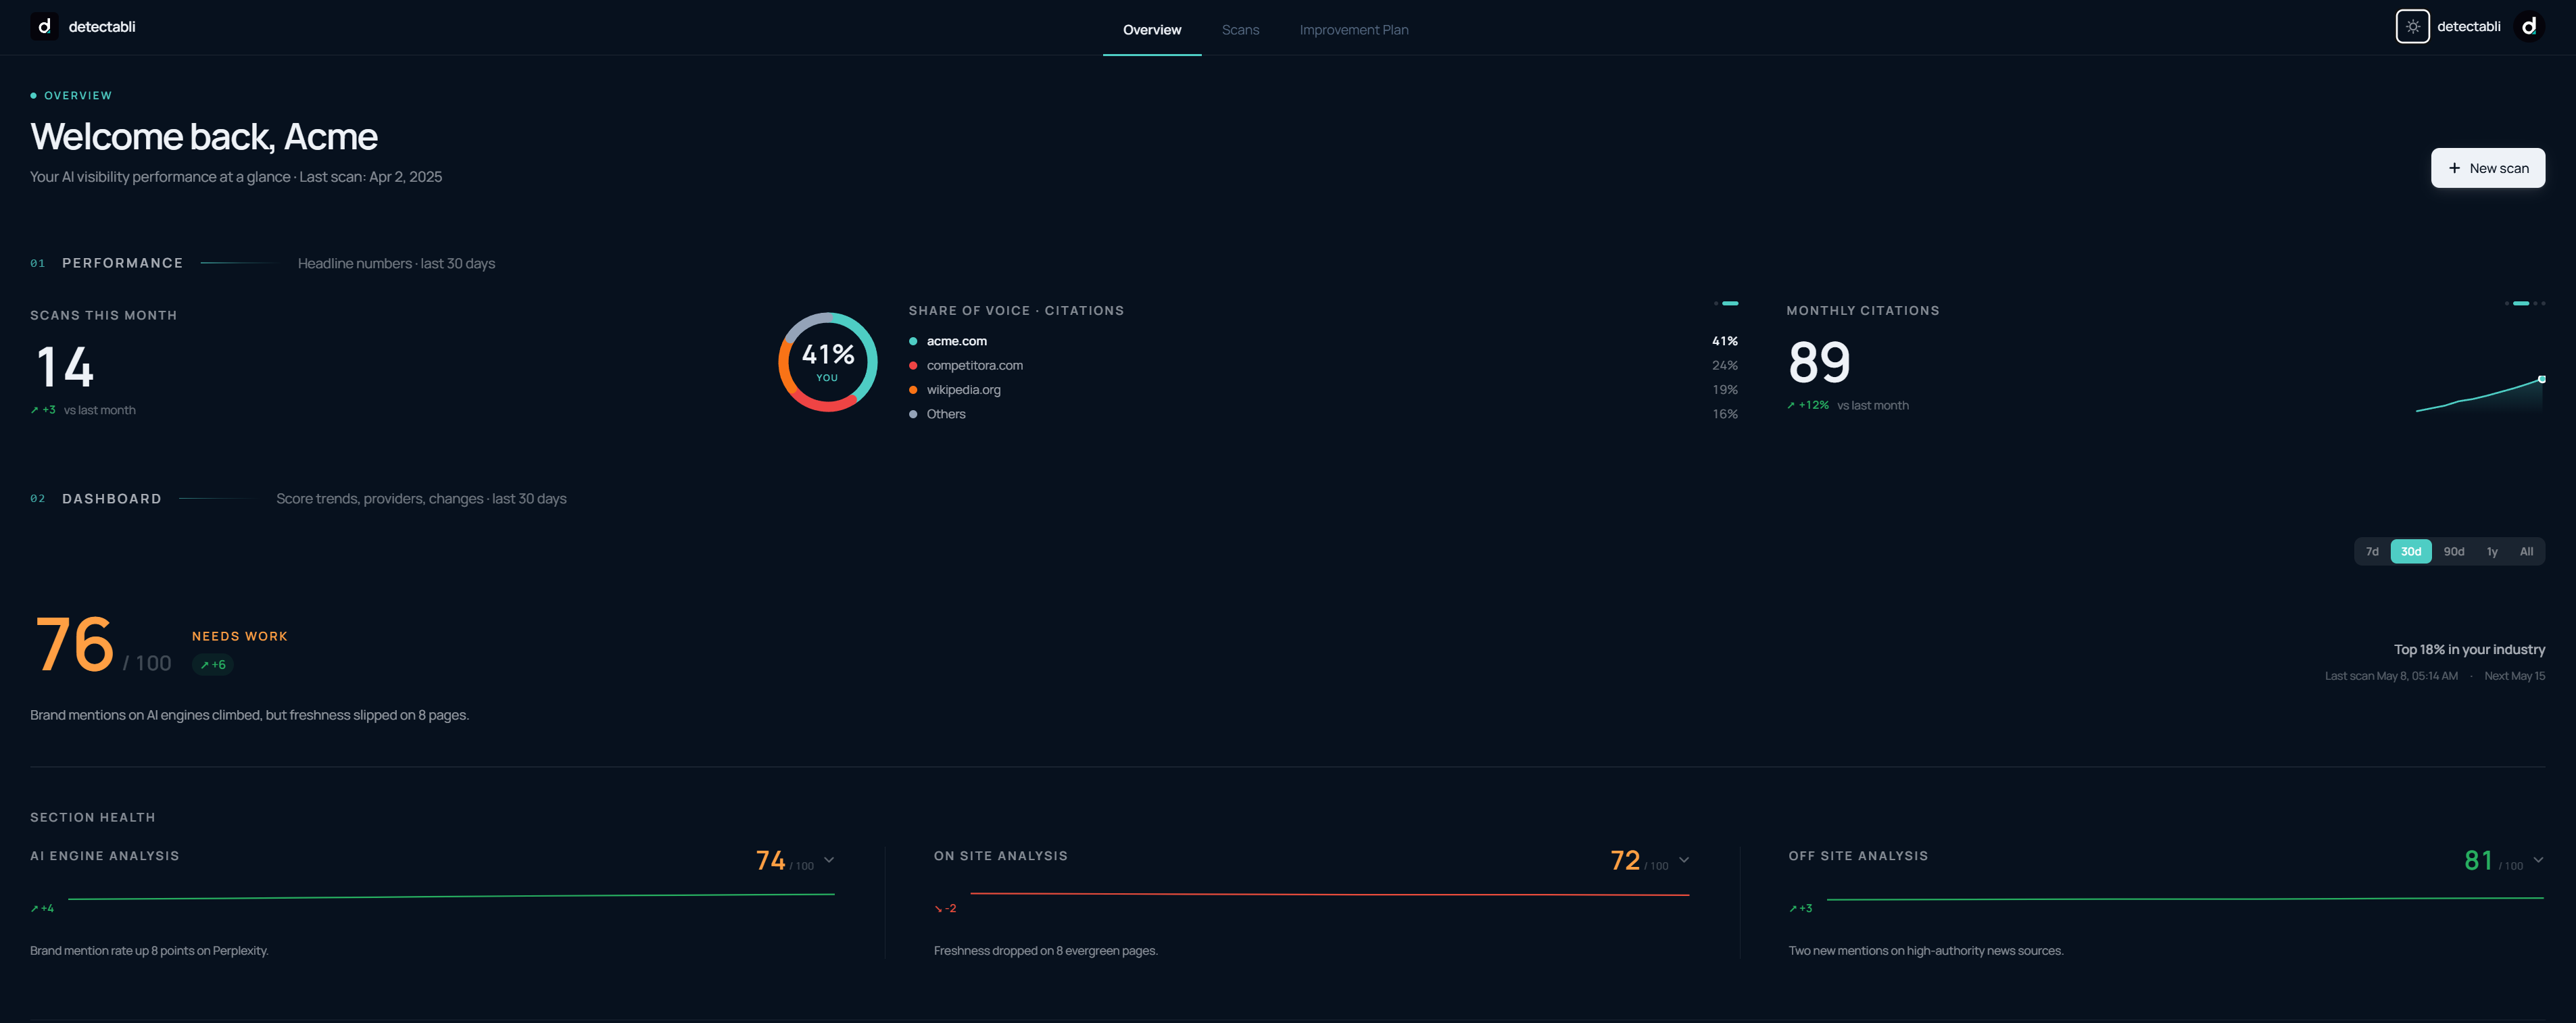2576x1023 pixels.
Task: Expand the AI Engine Analysis section chevron
Action: (829, 860)
